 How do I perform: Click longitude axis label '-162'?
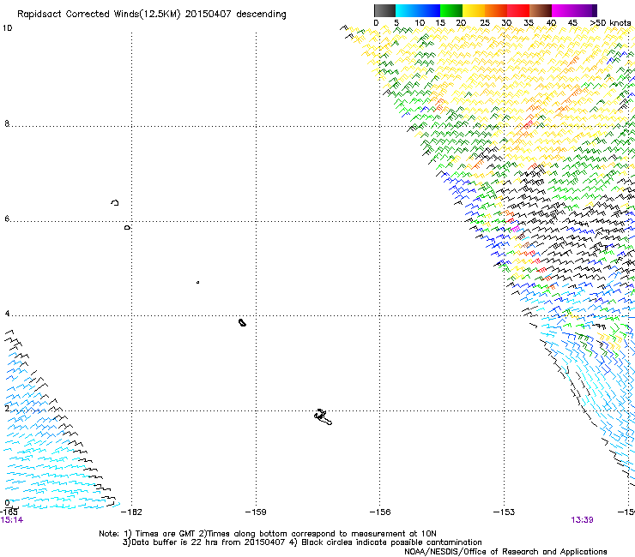(131, 512)
